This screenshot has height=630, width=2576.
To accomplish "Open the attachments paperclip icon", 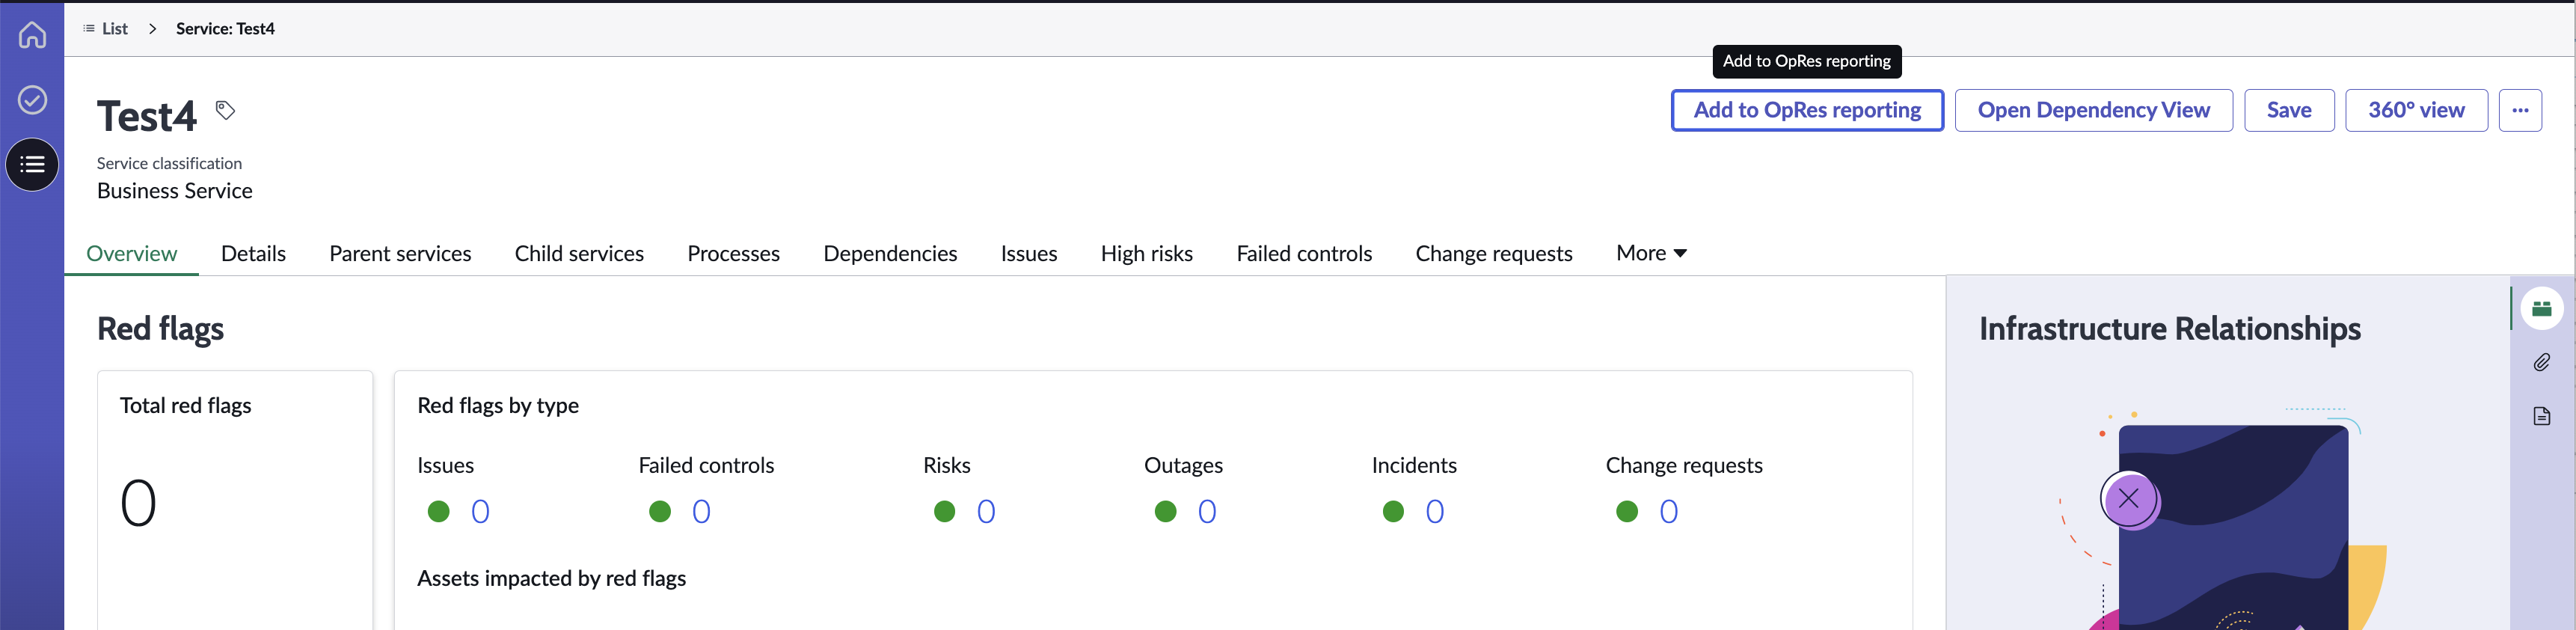I will tap(2541, 362).
